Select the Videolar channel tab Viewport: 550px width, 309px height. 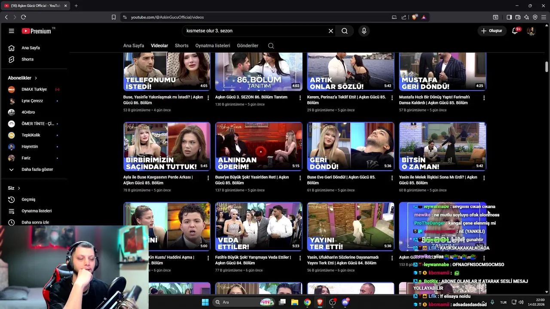tap(159, 45)
